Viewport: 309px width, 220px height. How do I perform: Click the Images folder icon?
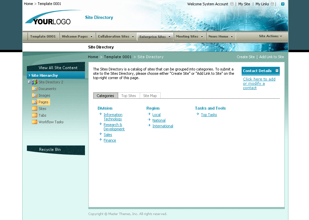[x=35, y=95]
